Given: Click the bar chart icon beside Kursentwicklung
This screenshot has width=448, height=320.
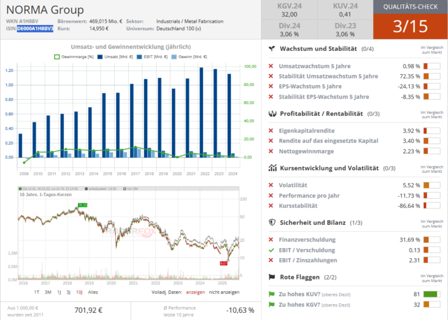Looking at the screenshot, I should 271,167.
